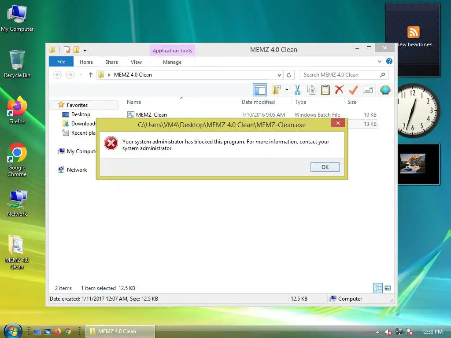Switch to details view layout

377,288
